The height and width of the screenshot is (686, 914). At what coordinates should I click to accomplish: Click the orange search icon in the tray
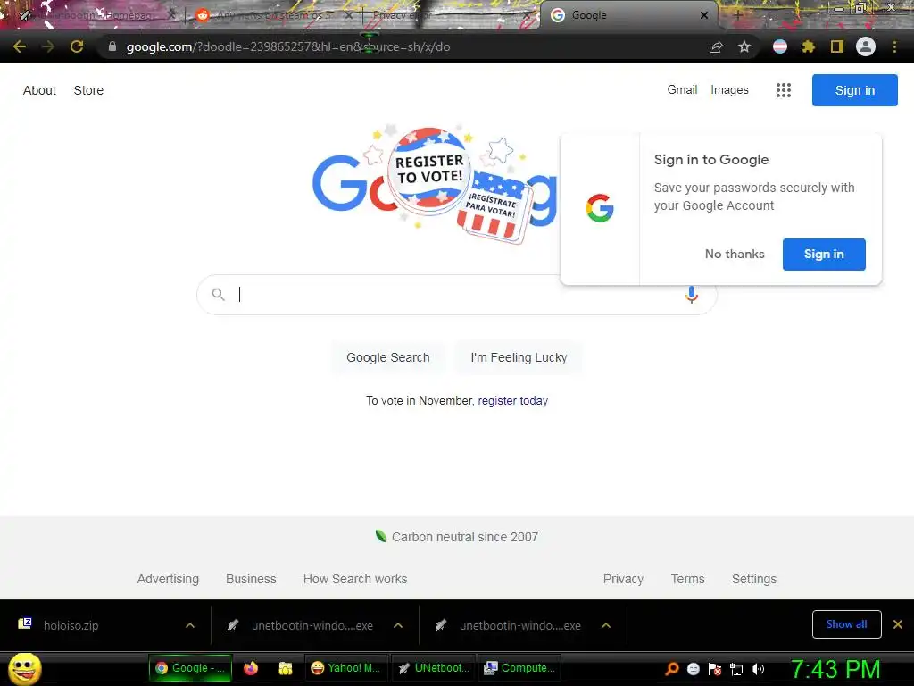point(671,668)
